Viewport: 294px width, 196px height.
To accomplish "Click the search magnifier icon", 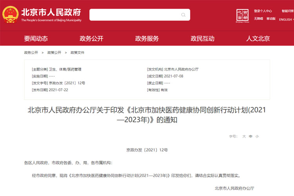I will coord(183,15).
